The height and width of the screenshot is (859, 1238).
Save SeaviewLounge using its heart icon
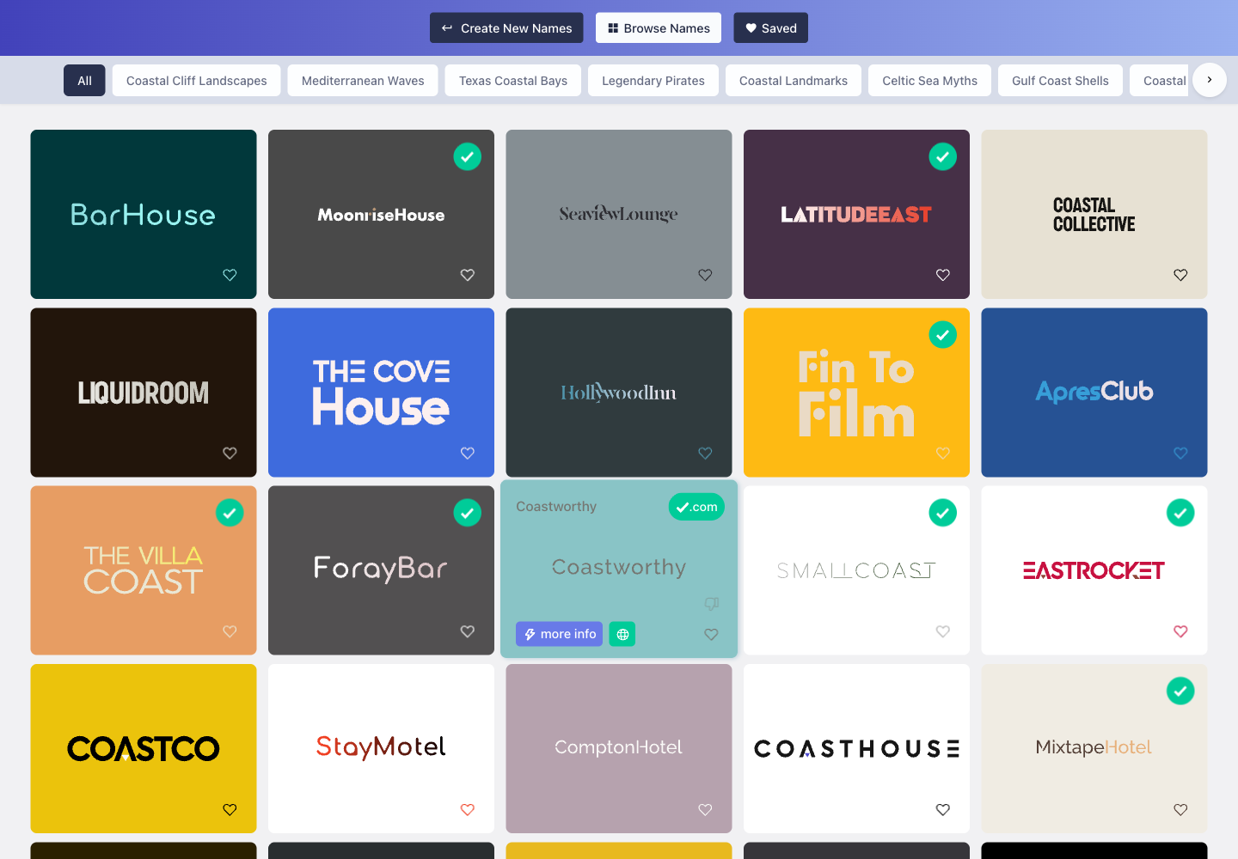(x=705, y=275)
